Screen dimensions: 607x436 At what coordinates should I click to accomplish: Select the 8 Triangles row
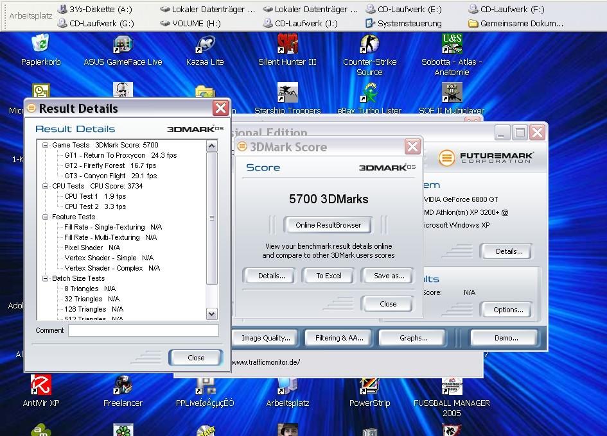(90, 289)
